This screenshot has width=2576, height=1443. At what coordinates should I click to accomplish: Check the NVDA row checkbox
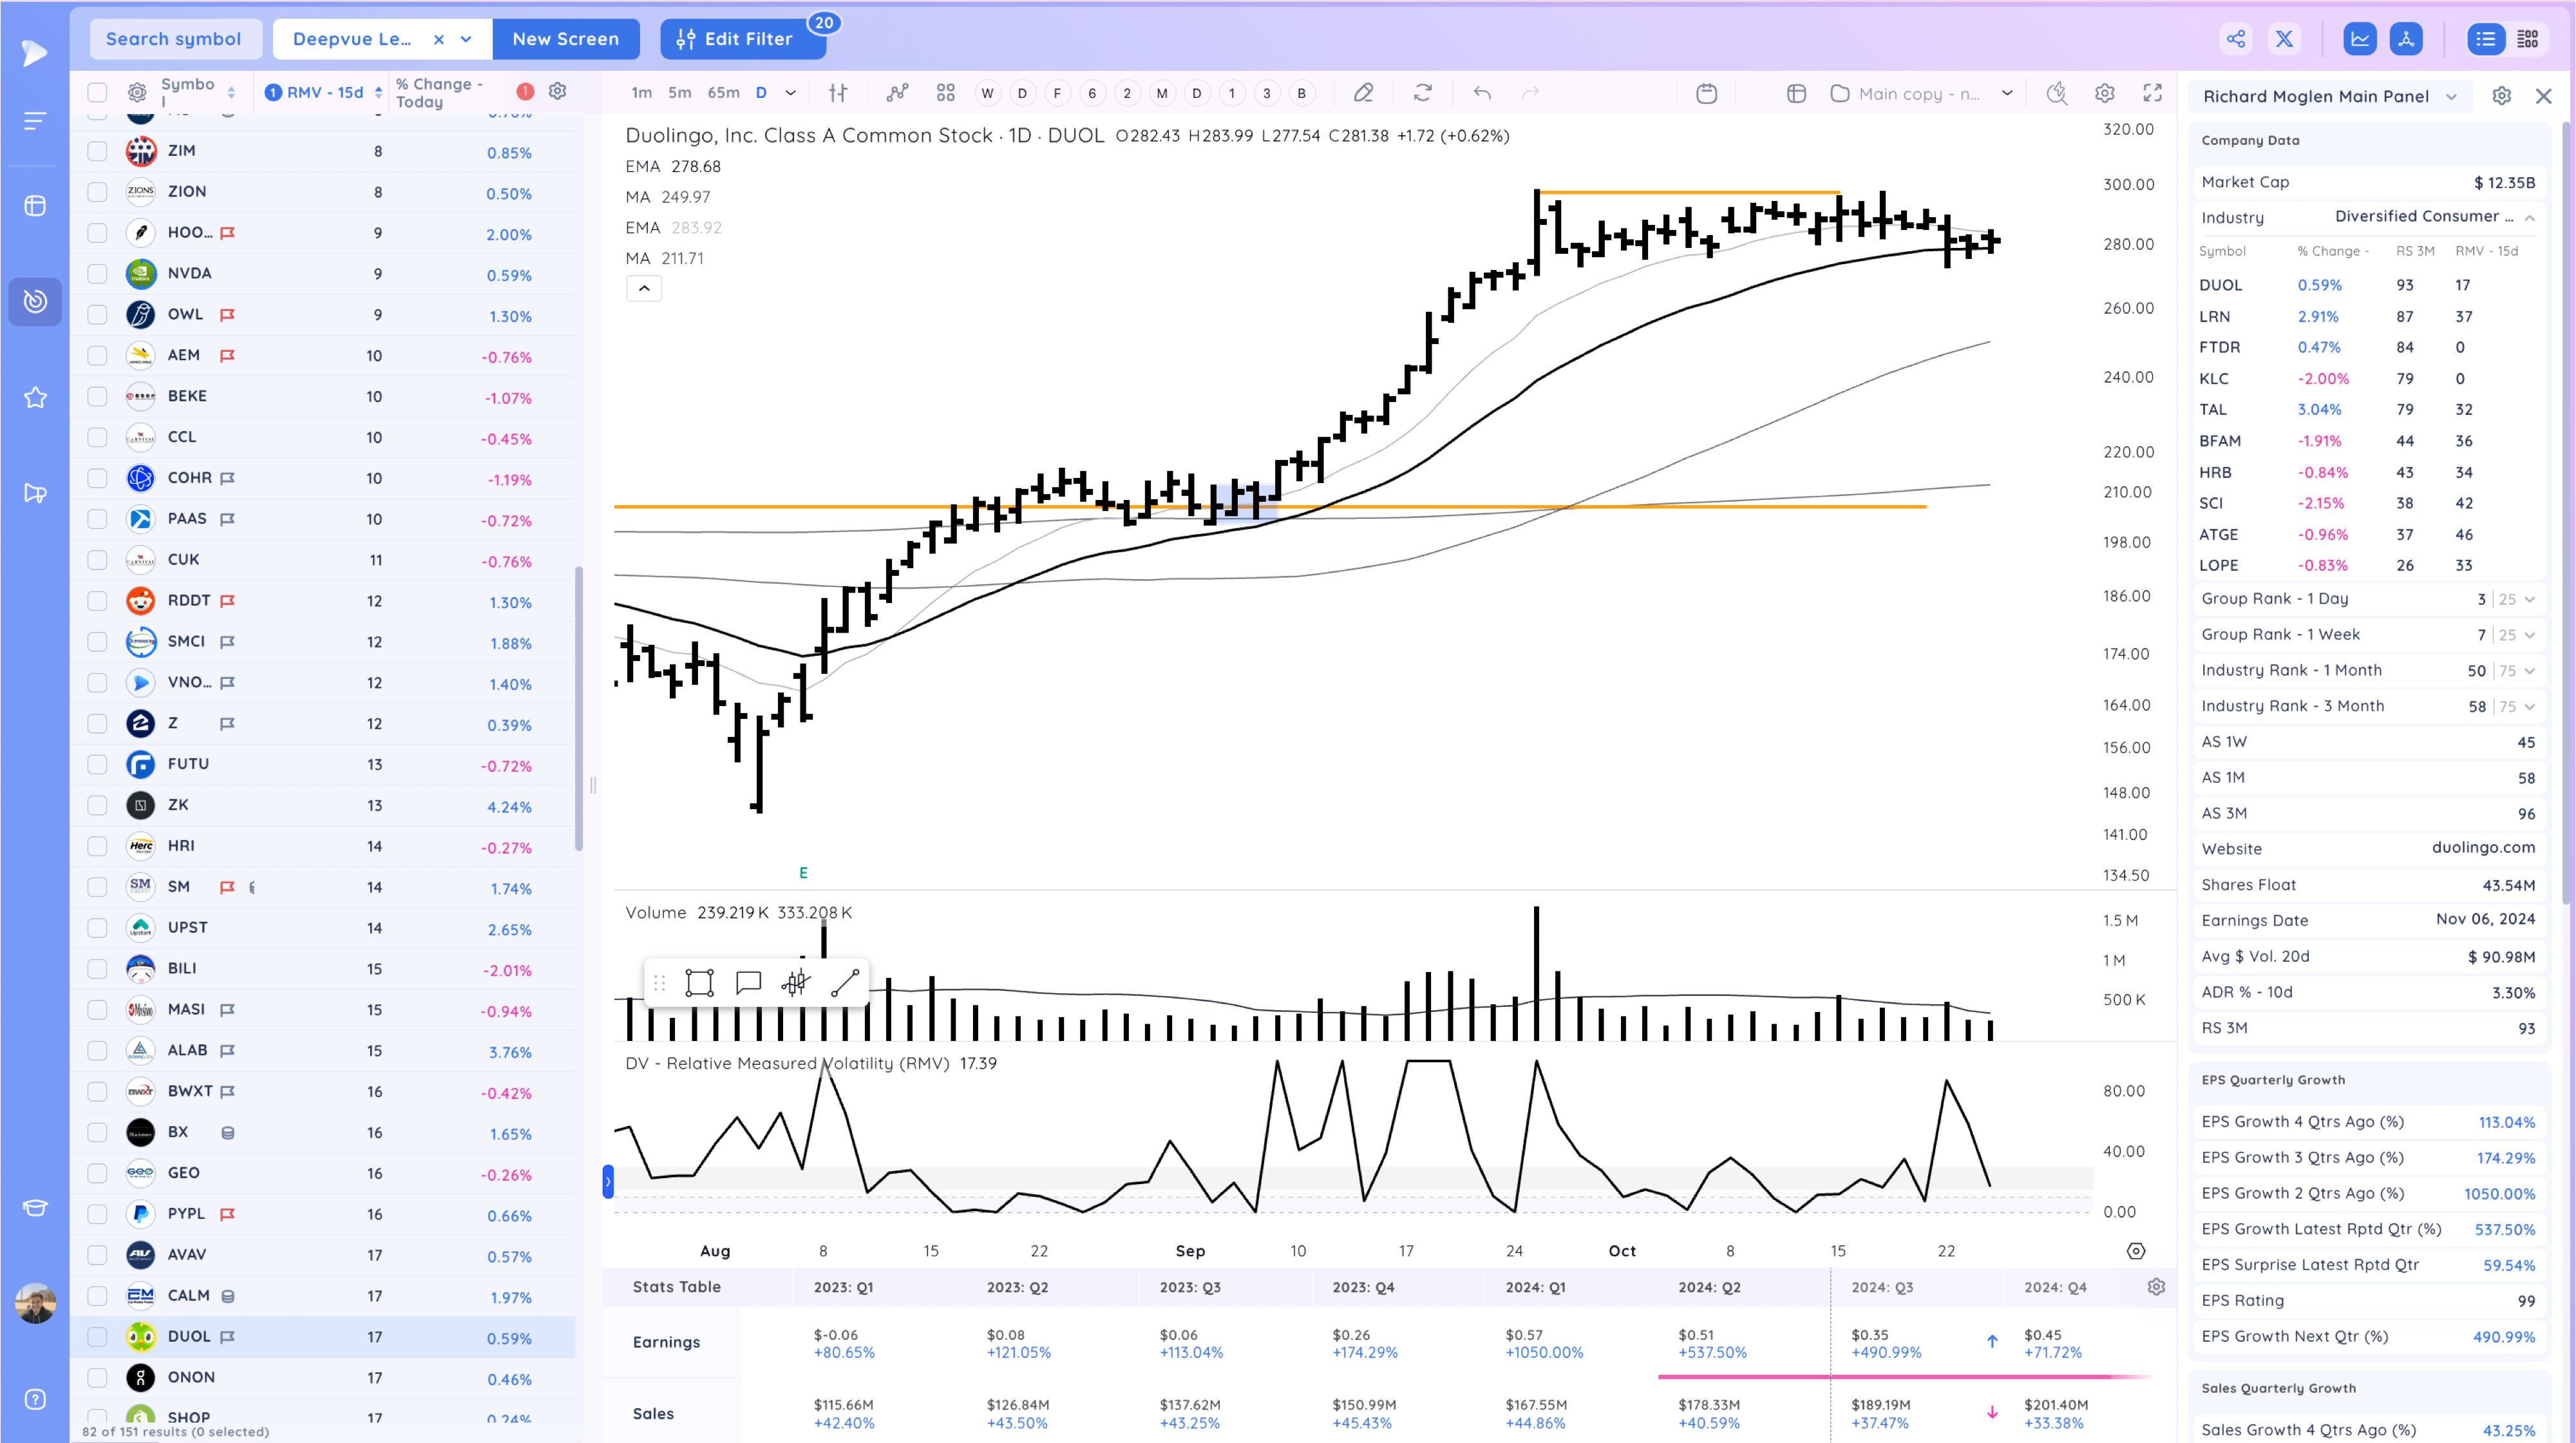(x=97, y=273)
